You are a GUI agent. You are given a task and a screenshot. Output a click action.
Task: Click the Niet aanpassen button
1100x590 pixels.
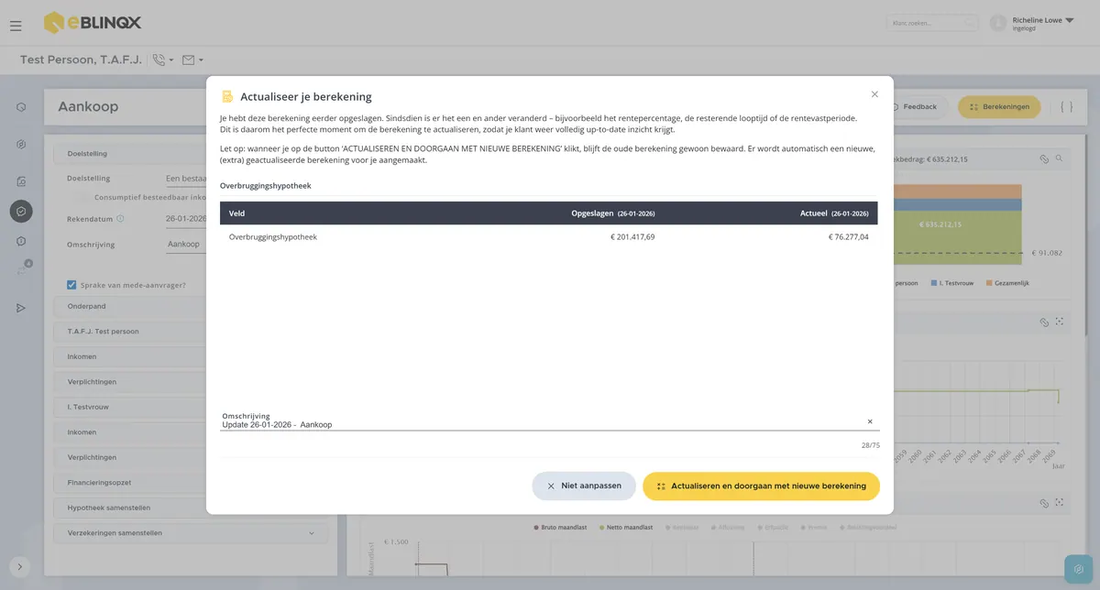click(x=584, y=486)
